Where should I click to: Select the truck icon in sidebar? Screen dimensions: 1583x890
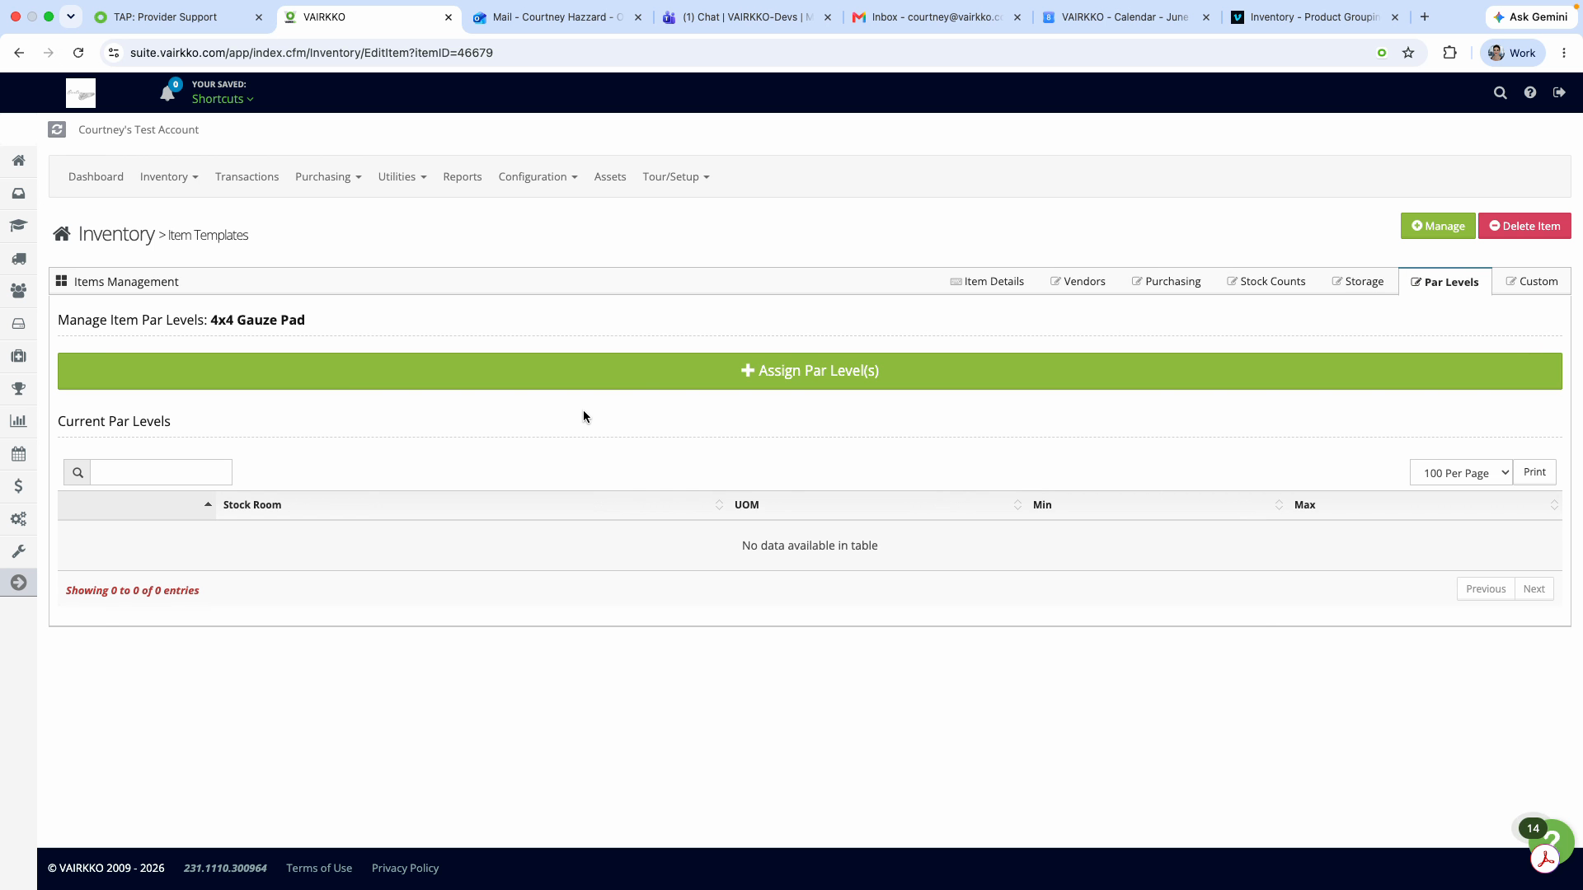[x=18, y=259]
